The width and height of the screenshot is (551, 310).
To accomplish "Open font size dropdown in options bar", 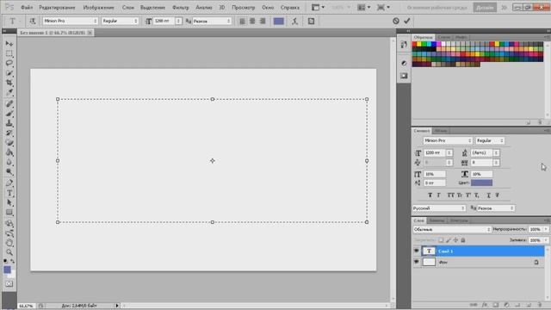I will 178,21.
